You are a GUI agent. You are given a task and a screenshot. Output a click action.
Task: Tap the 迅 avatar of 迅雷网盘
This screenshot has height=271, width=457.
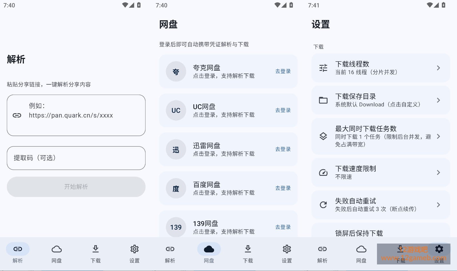coord(176,150)
